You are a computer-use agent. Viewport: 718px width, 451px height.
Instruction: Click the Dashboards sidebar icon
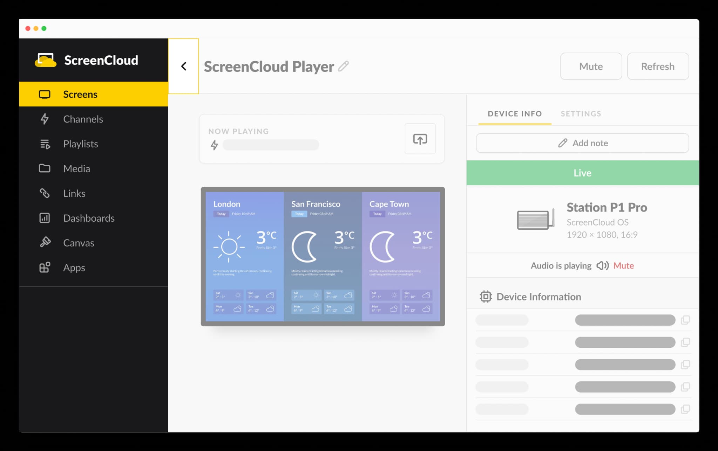click(x=44, y=218)
